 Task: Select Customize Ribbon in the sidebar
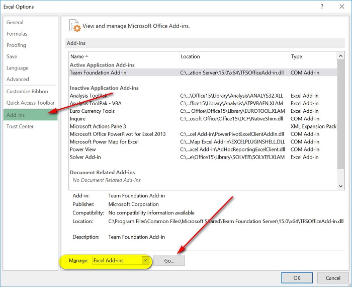tap(27, 92)
